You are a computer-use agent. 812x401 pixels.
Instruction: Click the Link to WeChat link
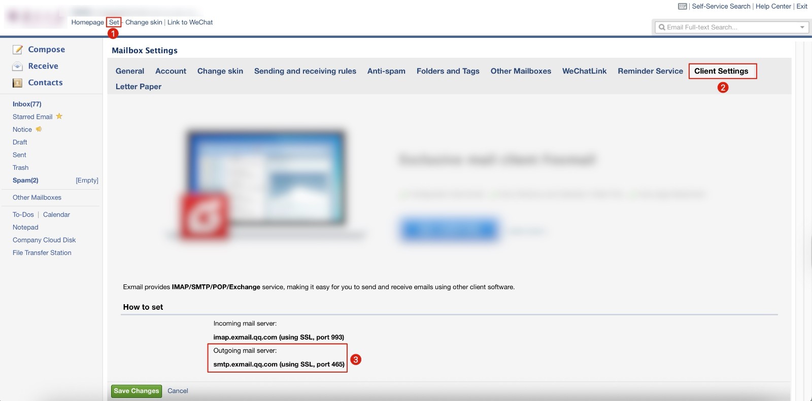[190, 22]
